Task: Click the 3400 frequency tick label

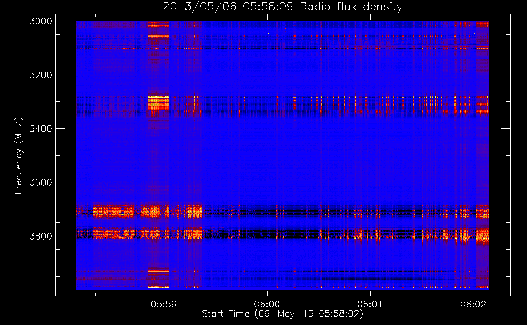Action: click(x=41, y=129)
